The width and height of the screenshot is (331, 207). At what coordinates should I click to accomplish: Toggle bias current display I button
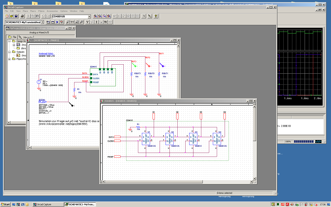[x=97, y=22]
